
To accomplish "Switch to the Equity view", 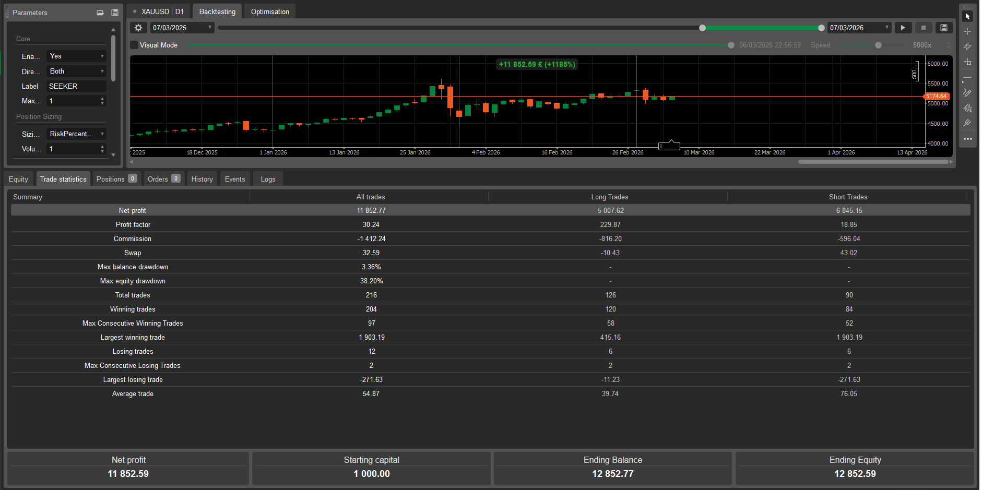I will (x=18, y=178).
